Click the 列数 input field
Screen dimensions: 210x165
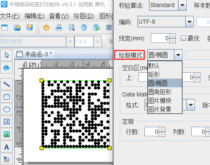tap(198, 132)
